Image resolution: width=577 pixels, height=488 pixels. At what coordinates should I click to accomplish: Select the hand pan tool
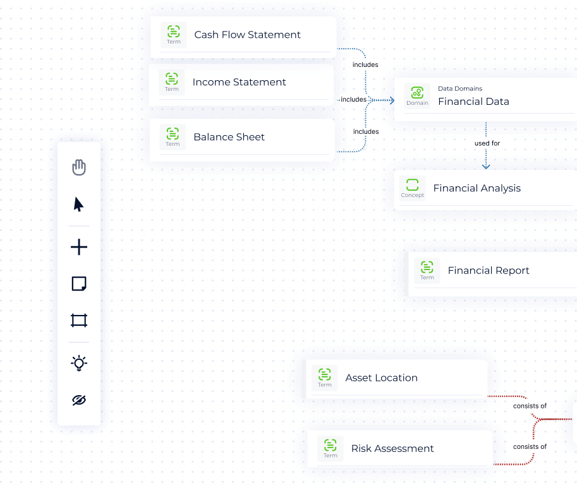(78, 167)
